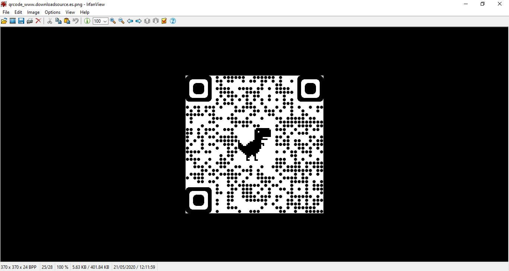Zoom in with the magnifier plus icon
The height and width of the screenshot is (271, 509).
coord(113,21)
